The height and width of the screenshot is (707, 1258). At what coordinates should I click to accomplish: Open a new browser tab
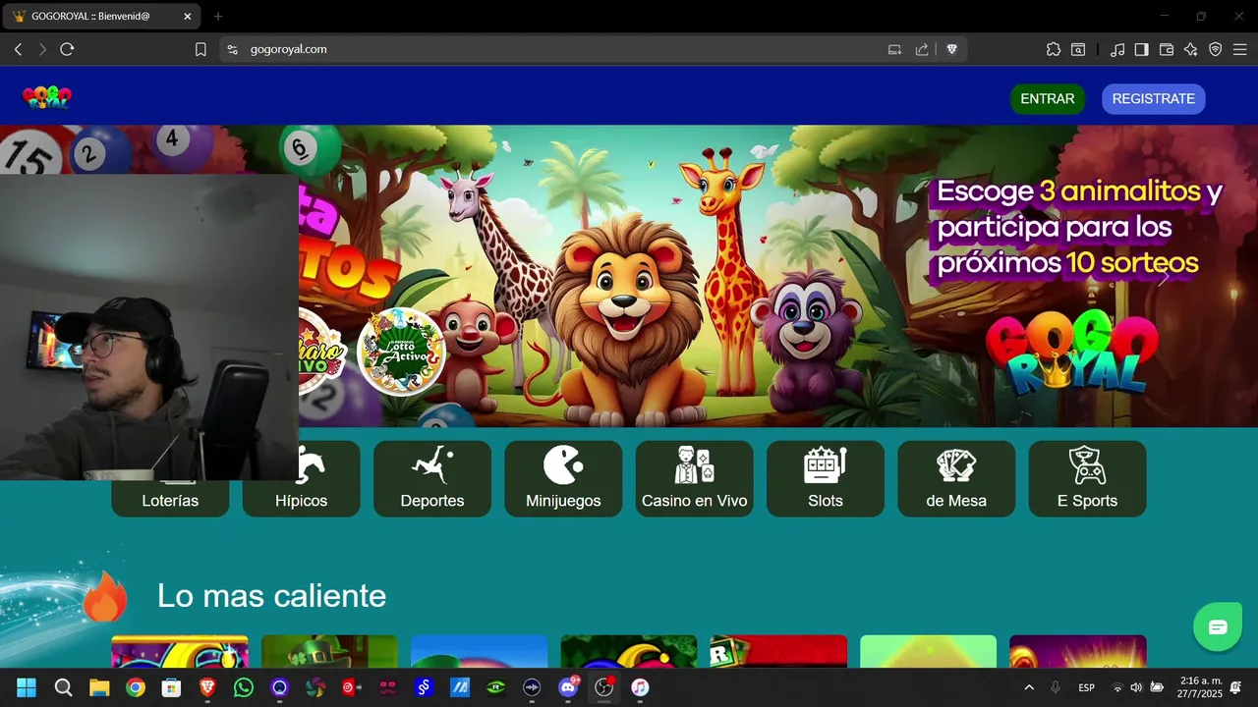tap(218, 17)
